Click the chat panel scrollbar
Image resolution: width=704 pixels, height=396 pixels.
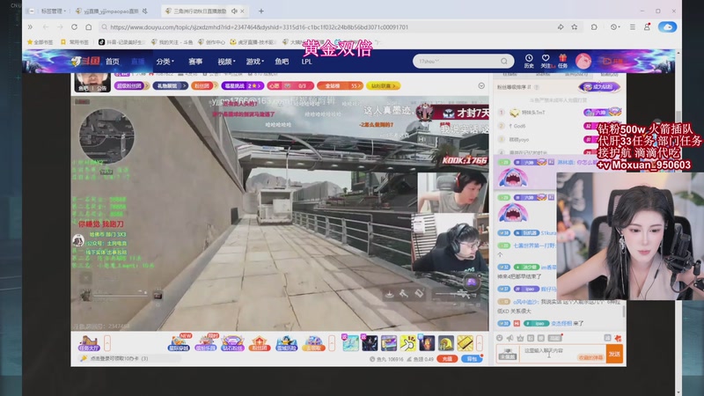(x=623, y=312)
